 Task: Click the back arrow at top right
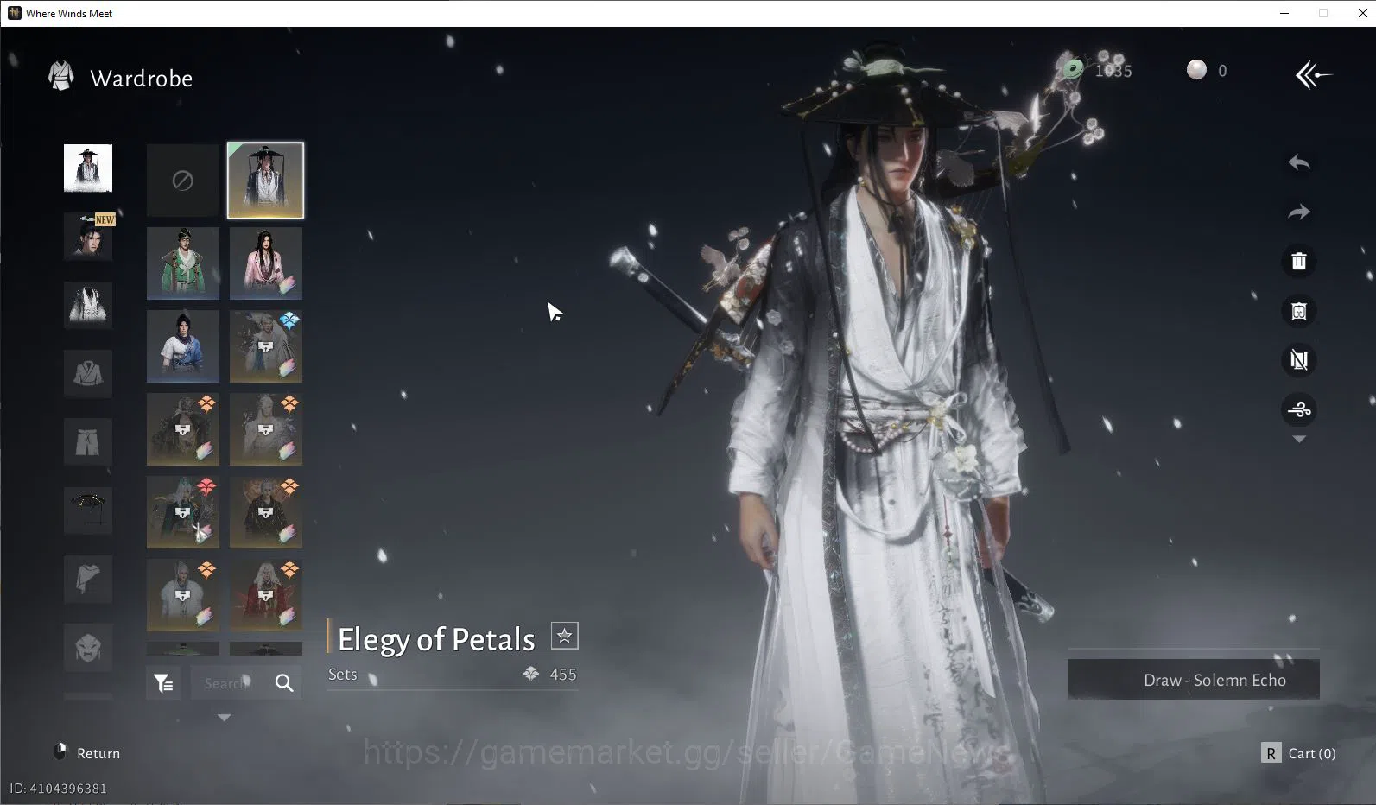pyautogui.click(x=1313, y=75)
